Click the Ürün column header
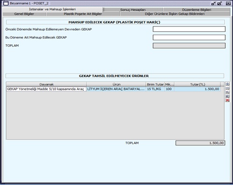 (x=116, y=84)
